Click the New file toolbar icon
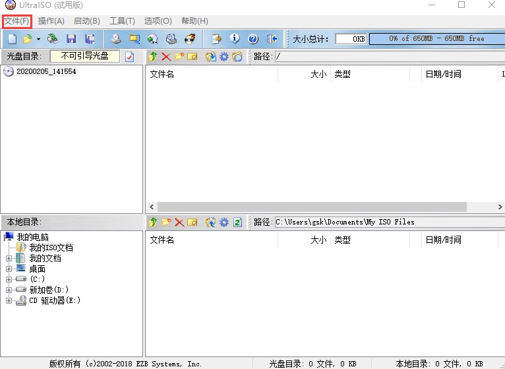Viewport: 505px width, 369px height. pos(11,39)
